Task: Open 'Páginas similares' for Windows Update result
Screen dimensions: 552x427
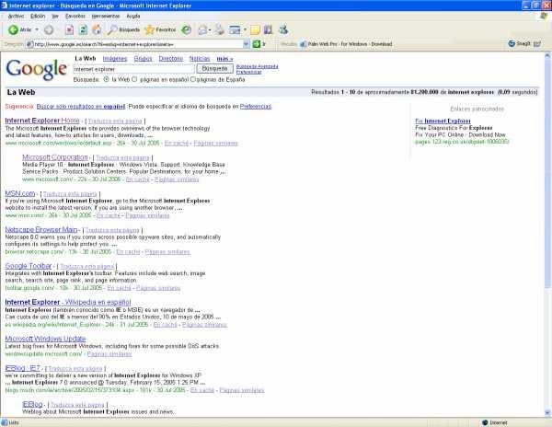Action: pos(109,353)
